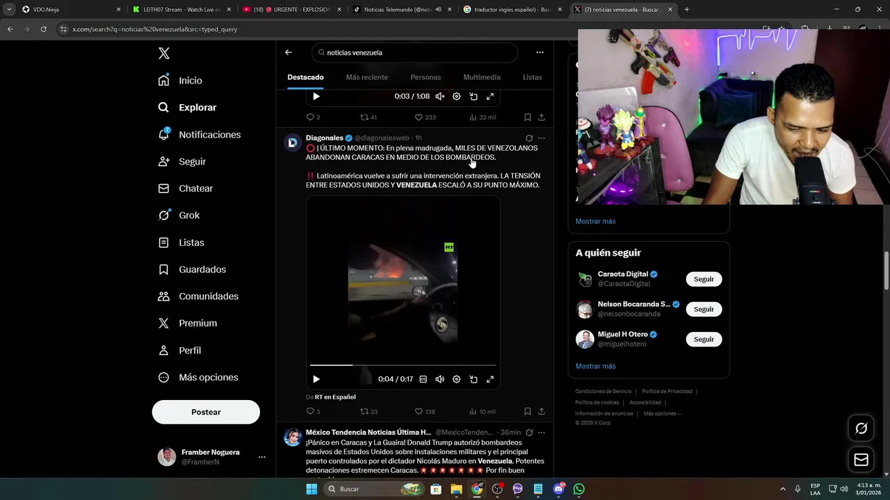Open RT en Español source link
890x500 pixels.
(x=335, y=397)
